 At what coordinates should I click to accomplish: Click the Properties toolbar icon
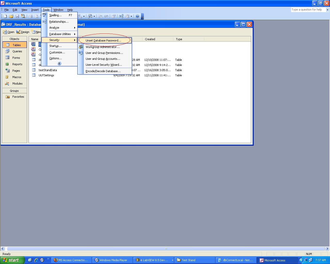pos(113,16)
